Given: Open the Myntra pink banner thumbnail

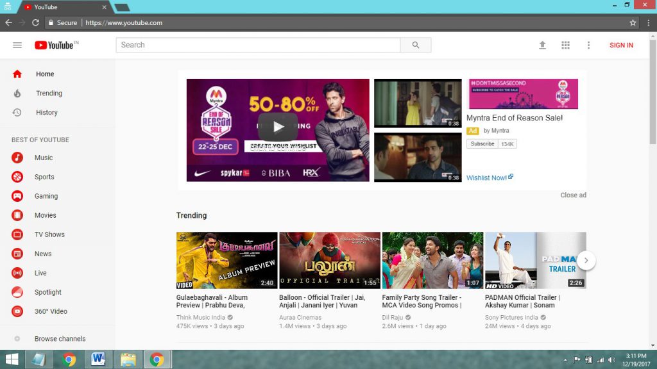Looking at the screenshot, I should [x=524, y=94].
